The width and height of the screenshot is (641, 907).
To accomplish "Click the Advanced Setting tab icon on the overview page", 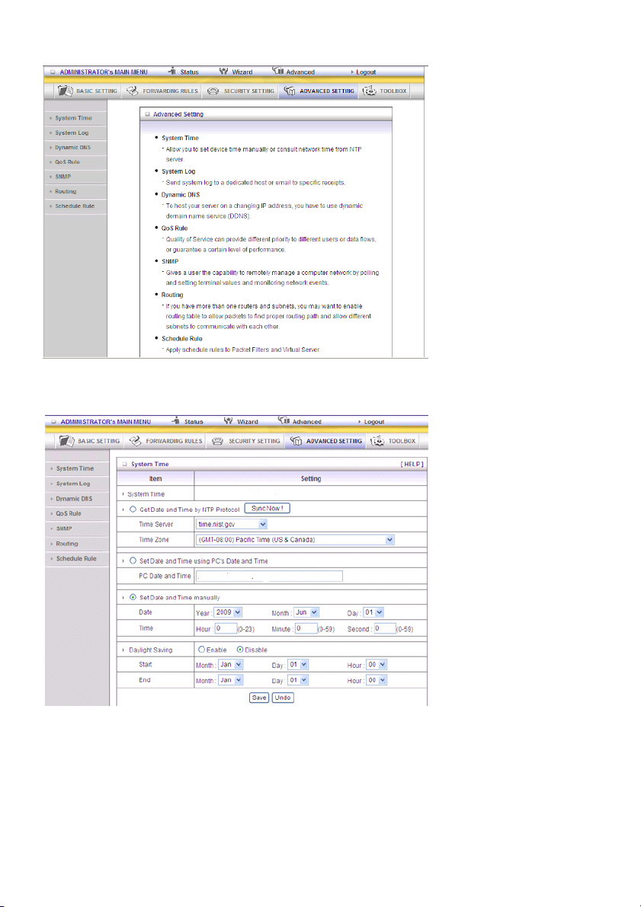I will 290,91.
